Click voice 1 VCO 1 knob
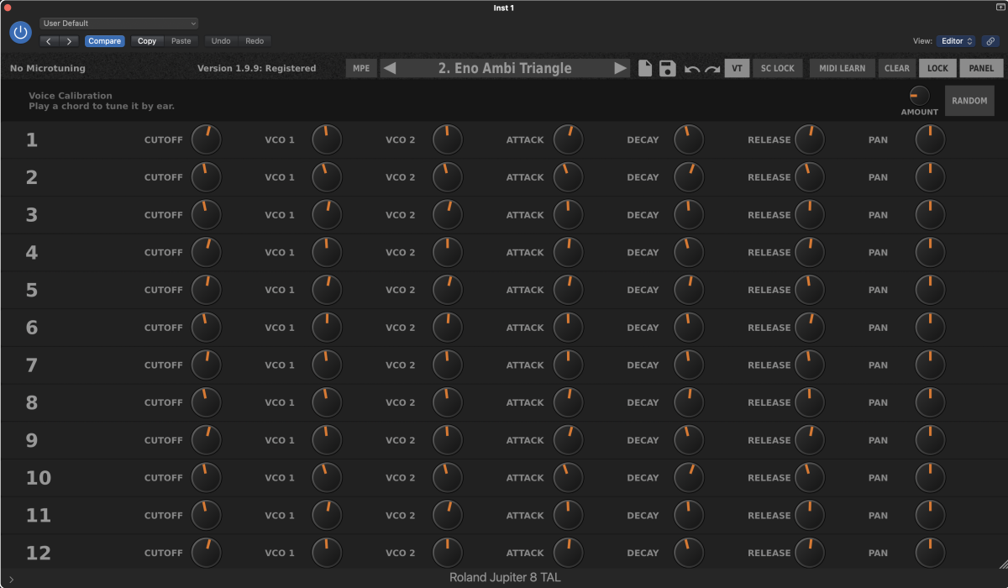The height and width of the screenshot is (588, 1008). 327,139
